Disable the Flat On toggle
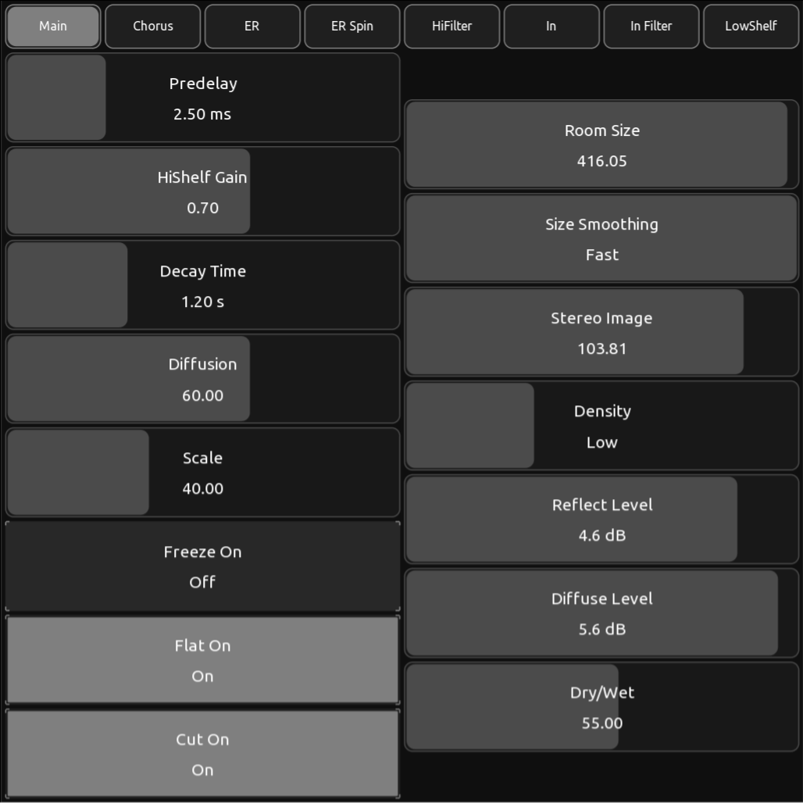The image size is (803, 803). coord(202,660)
